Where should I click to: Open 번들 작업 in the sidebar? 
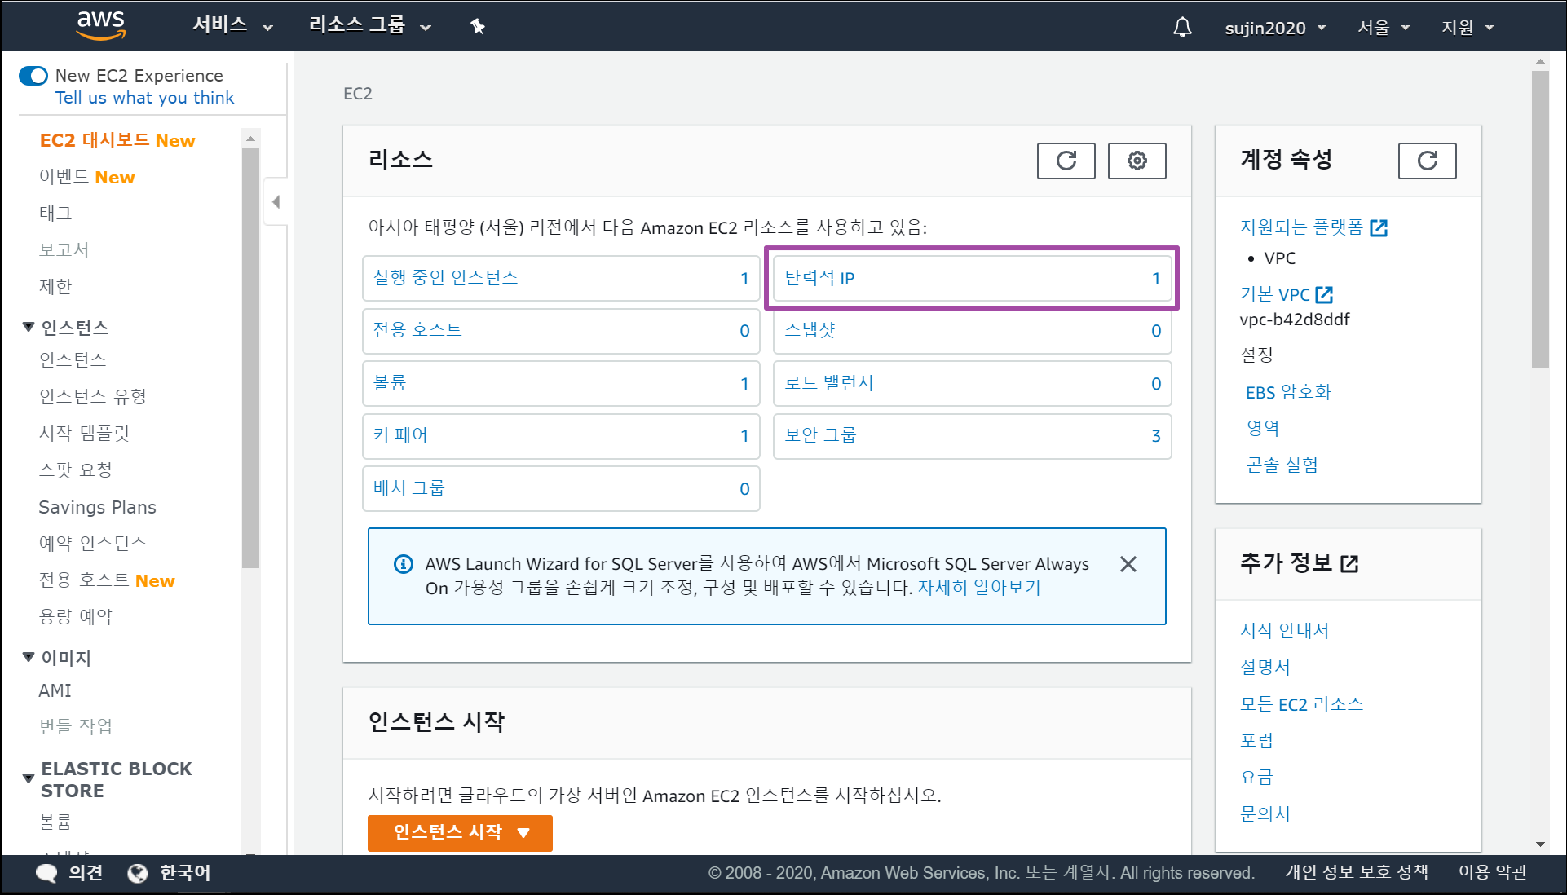[75, 726]
